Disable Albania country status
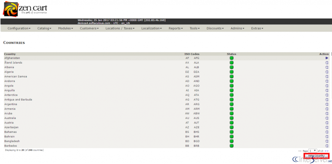 tap(231, 67)
